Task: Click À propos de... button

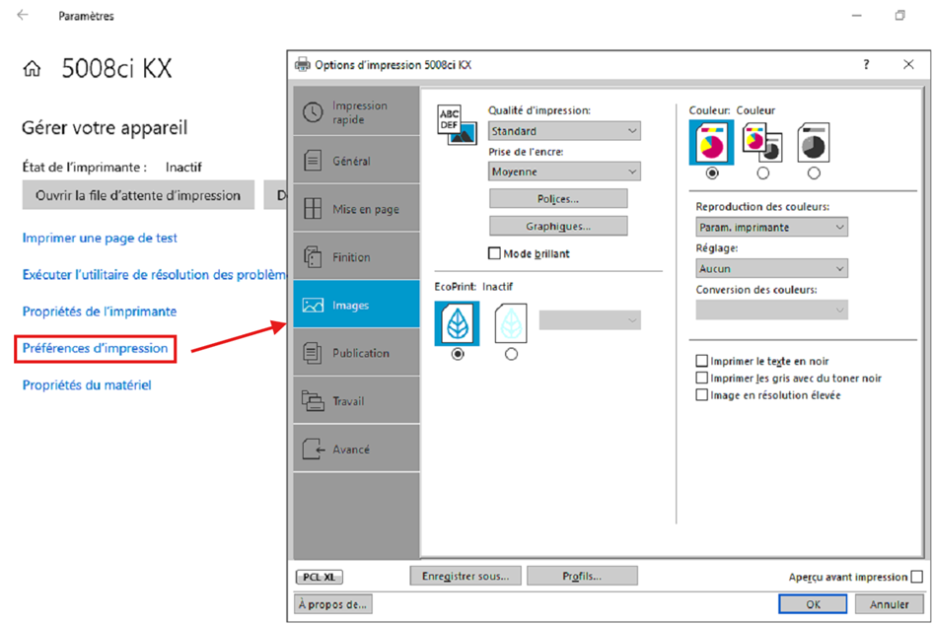Action: click(x=333, y=604)
